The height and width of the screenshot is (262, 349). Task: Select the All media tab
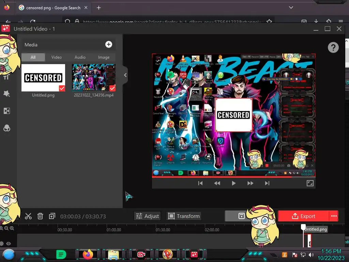(x=33, y=57)
